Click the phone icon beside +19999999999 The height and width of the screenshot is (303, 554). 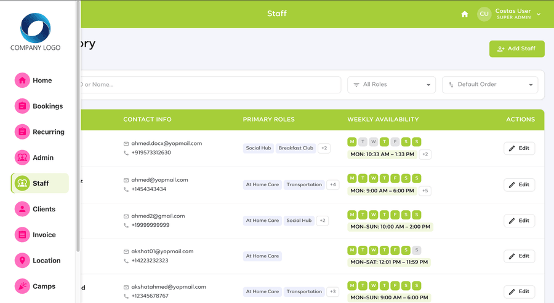click(x=126, y=226)
